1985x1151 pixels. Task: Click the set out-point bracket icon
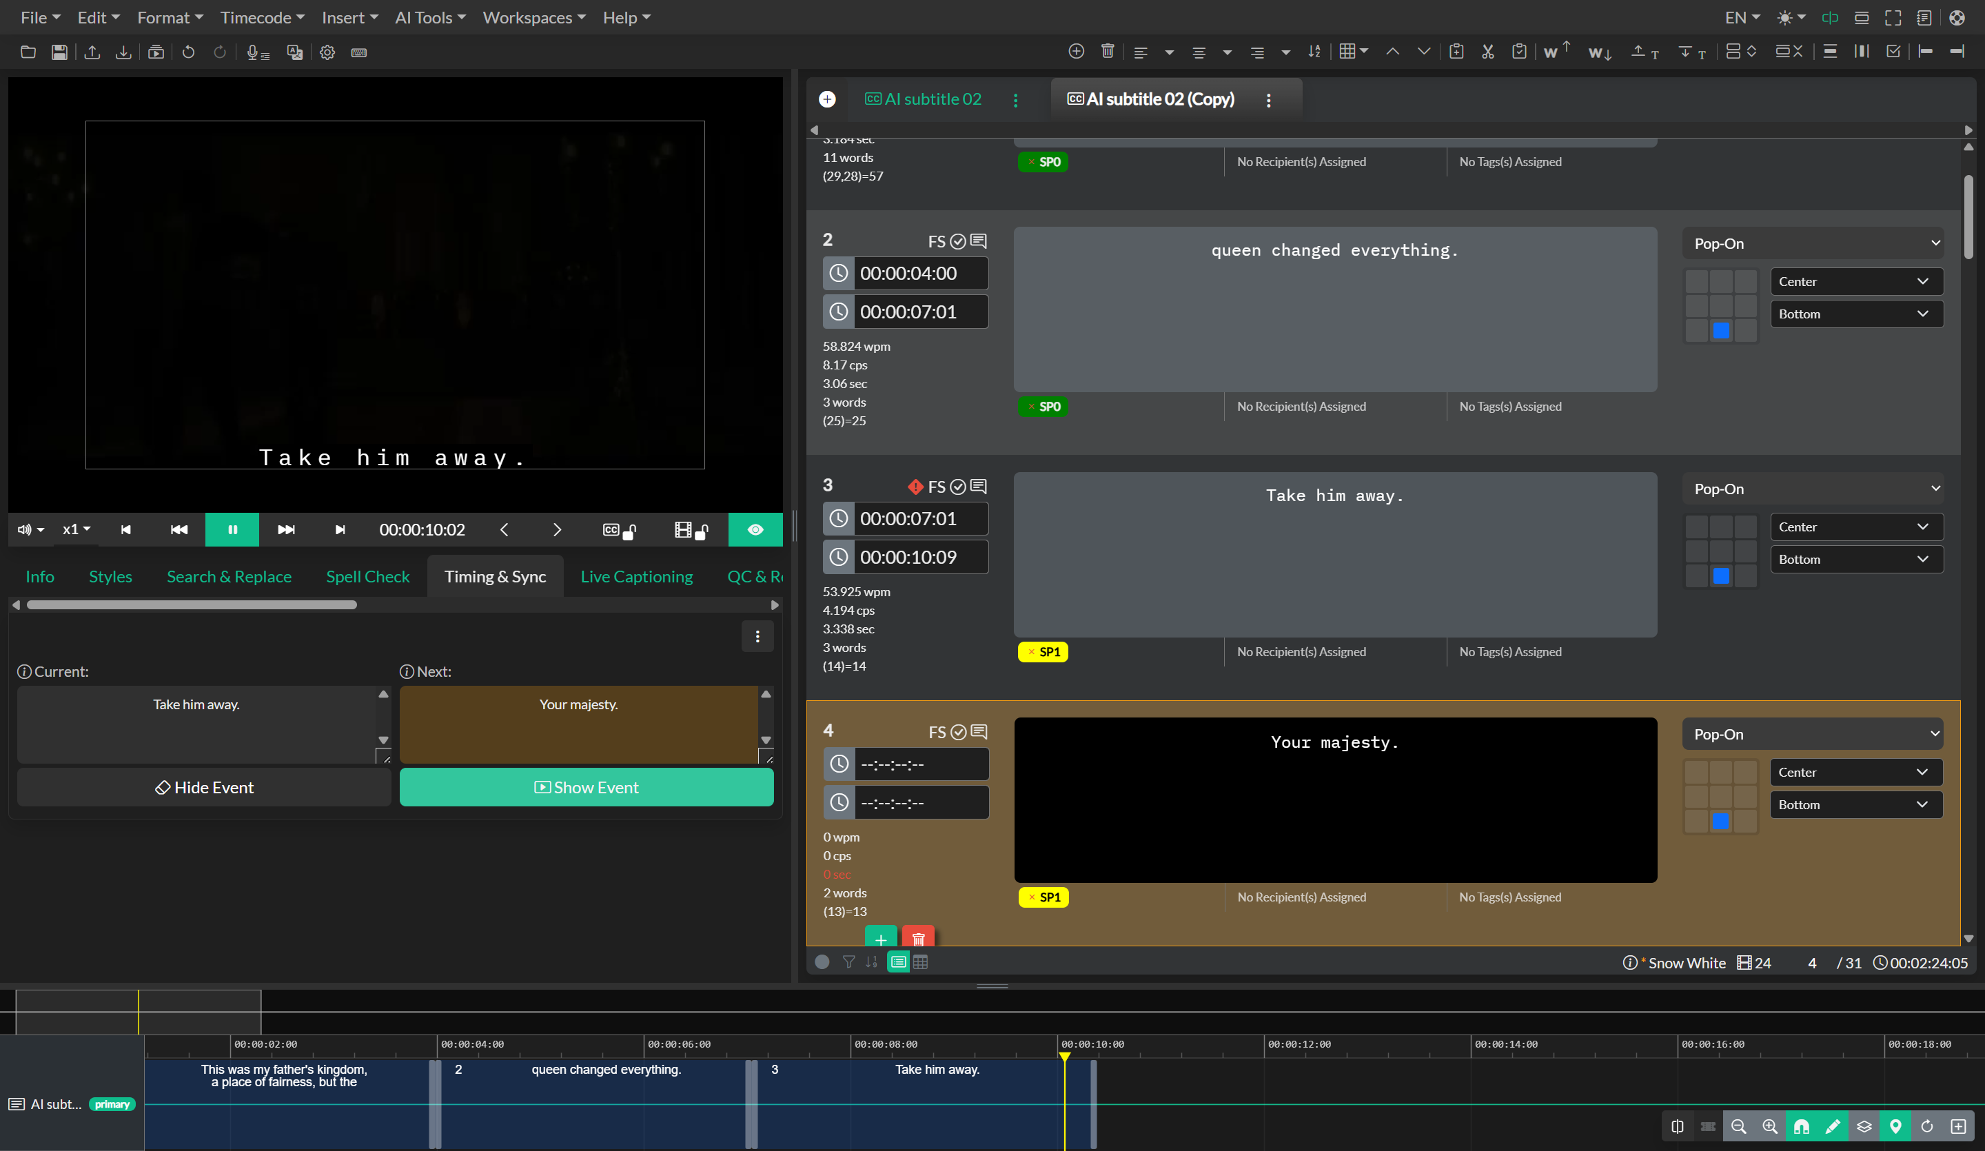(x=1957, y=51)
